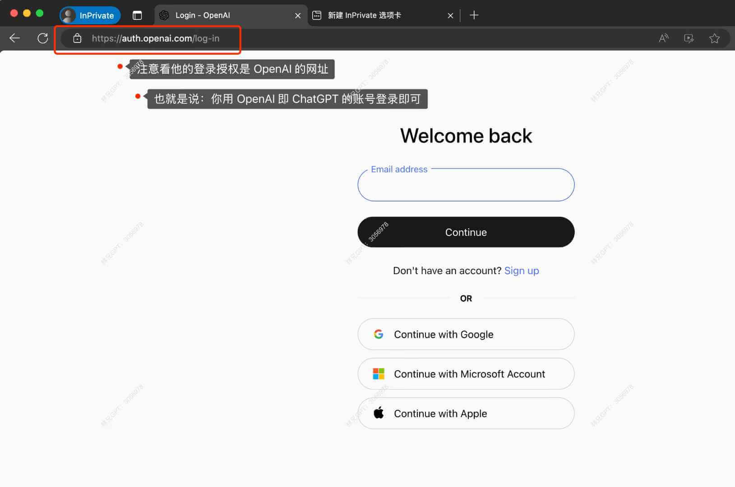Viewport: 735px width, 487px height.
Task: Click the "Don't have an account?" text
Action: coord(447,271)
